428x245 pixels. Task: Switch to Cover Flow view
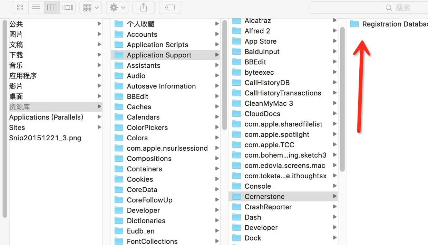click(68, 7)
